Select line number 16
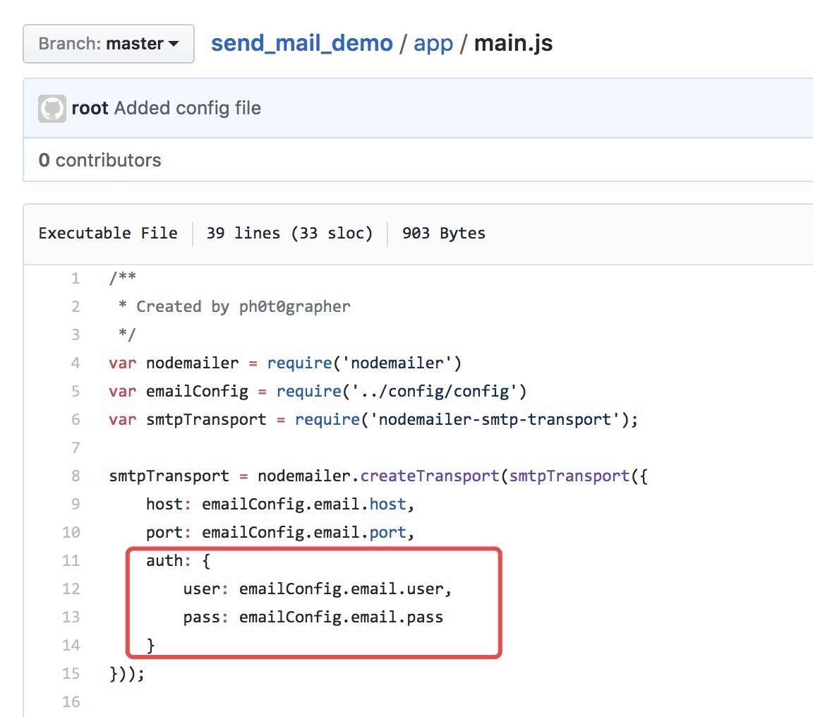This screenshot has width=813, height=717. (71, 701)
